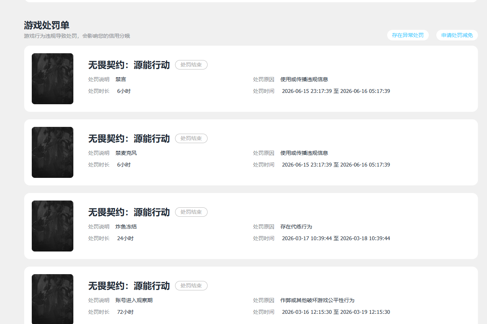Image resolution: width=487 pixels, height=324 pixels.
Task: Click game title 无畏契约：源能行动 on the 禁麦克风 card
Action: (x=129, y=139)
